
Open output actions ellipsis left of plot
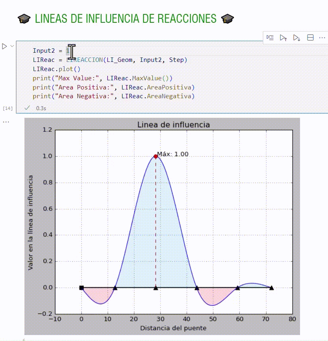(x=6, y=121)
